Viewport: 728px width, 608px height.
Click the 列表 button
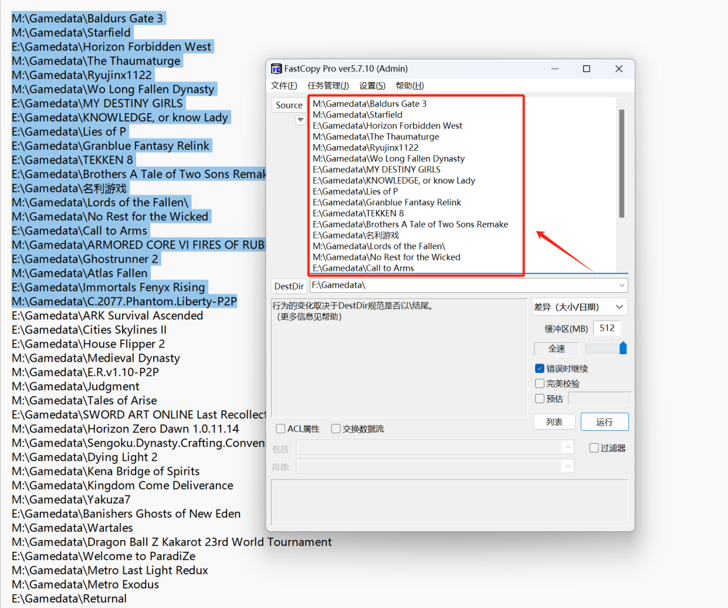554,422
